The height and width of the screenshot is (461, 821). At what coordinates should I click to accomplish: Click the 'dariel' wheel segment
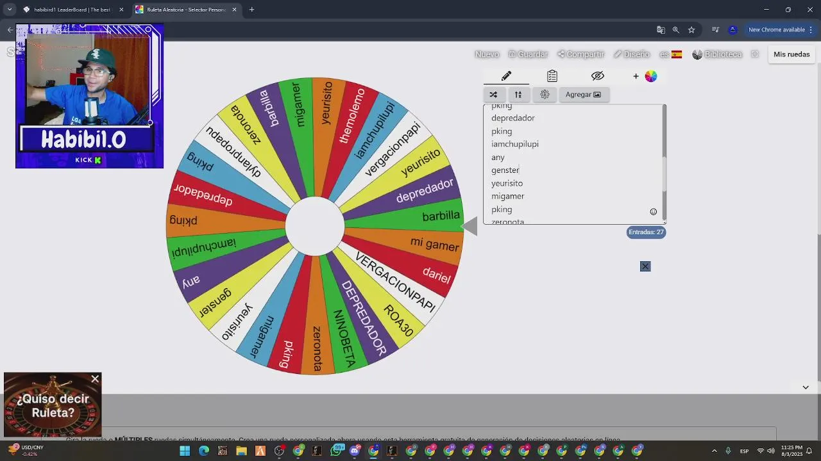pos(436,275)
